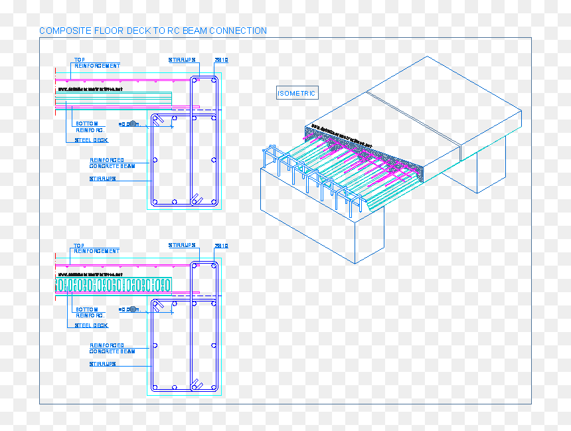This screenshot has width=571, height=431.
Task: Click the hollow-pattern steel deck in lower detail
Action: pos(114,285)
